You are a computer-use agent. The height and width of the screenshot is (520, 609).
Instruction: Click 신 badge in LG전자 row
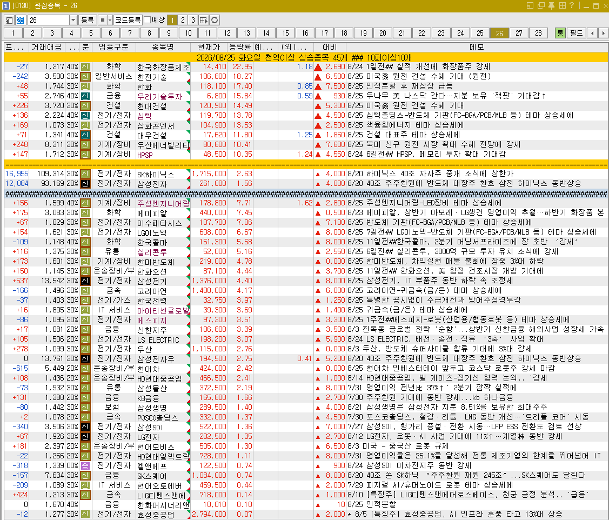coord(85,436)
